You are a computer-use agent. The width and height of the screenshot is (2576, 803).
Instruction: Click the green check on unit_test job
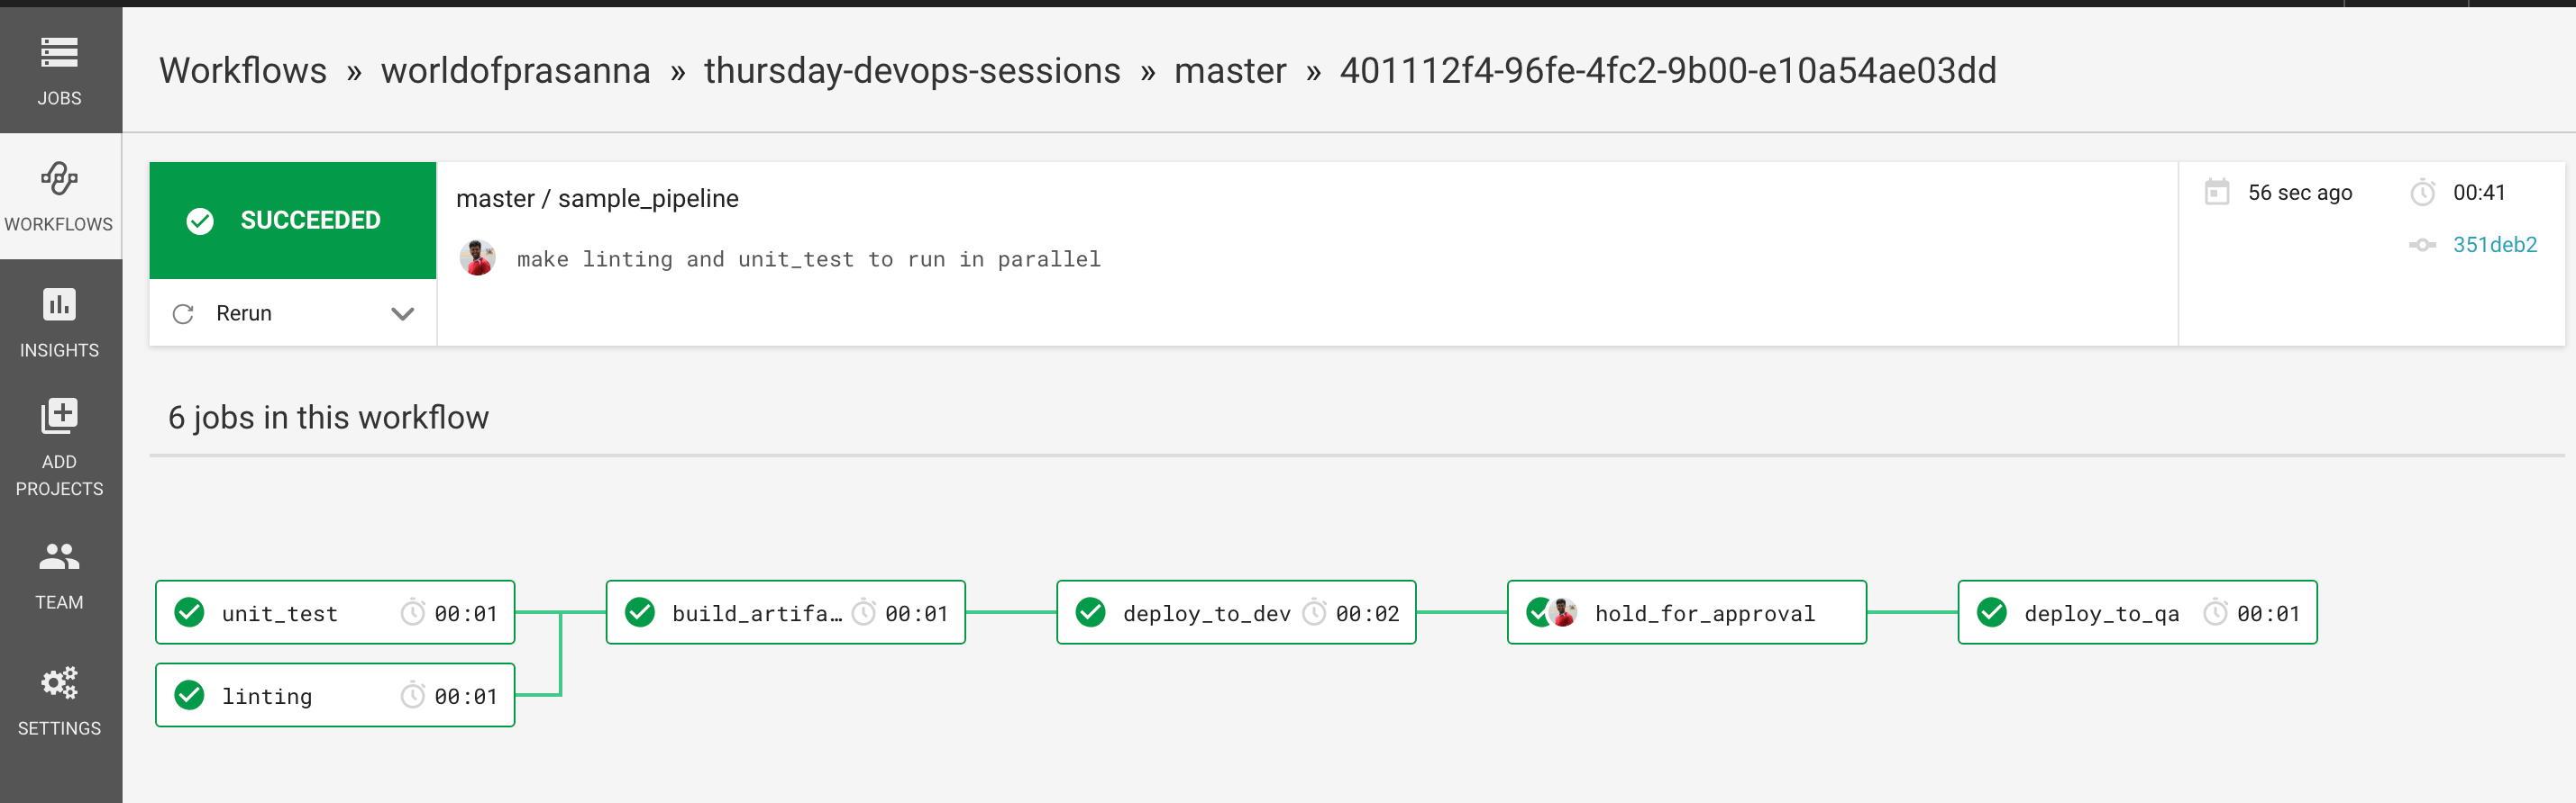coord(190,612)
